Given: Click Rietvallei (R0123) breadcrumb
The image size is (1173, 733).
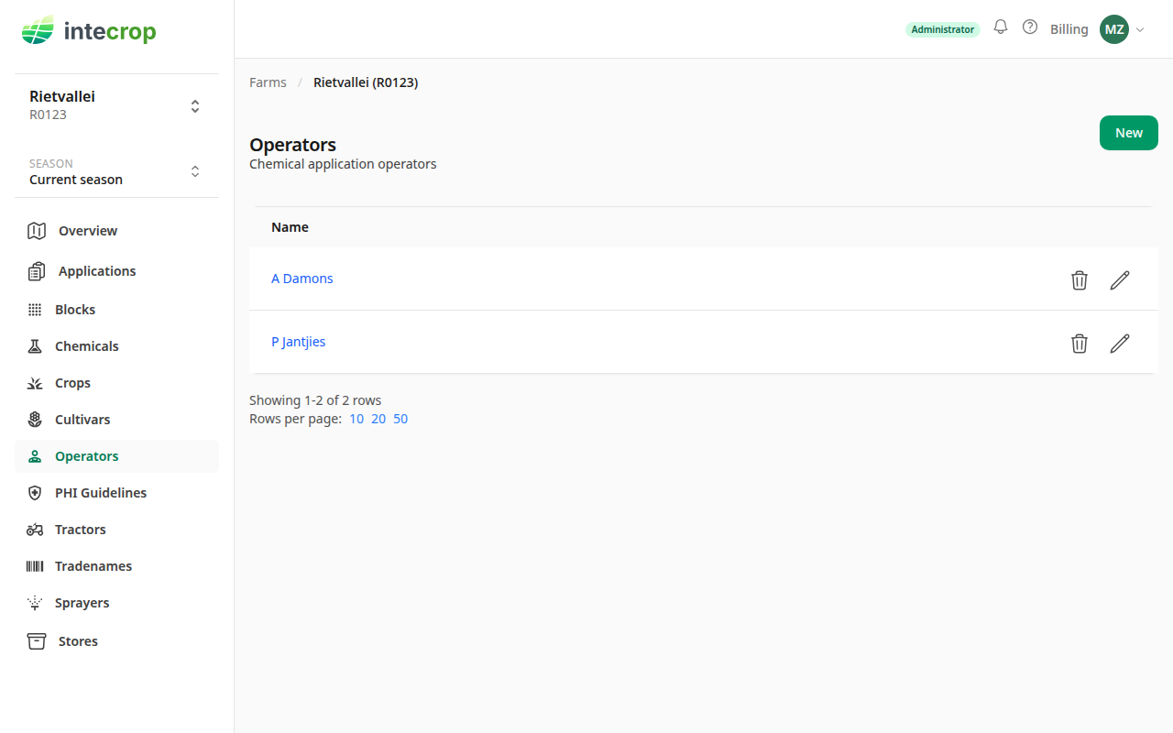Looking at the screenshot, I should (x=366, y=82).
